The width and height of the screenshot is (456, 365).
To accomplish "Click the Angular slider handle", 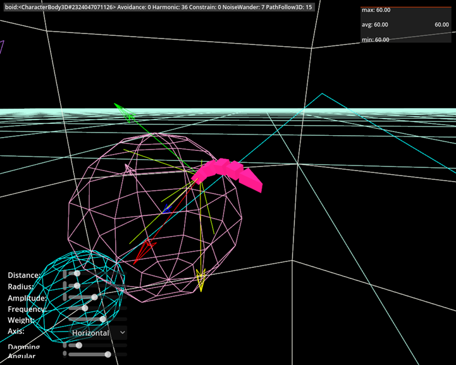I will pos(108,355).
